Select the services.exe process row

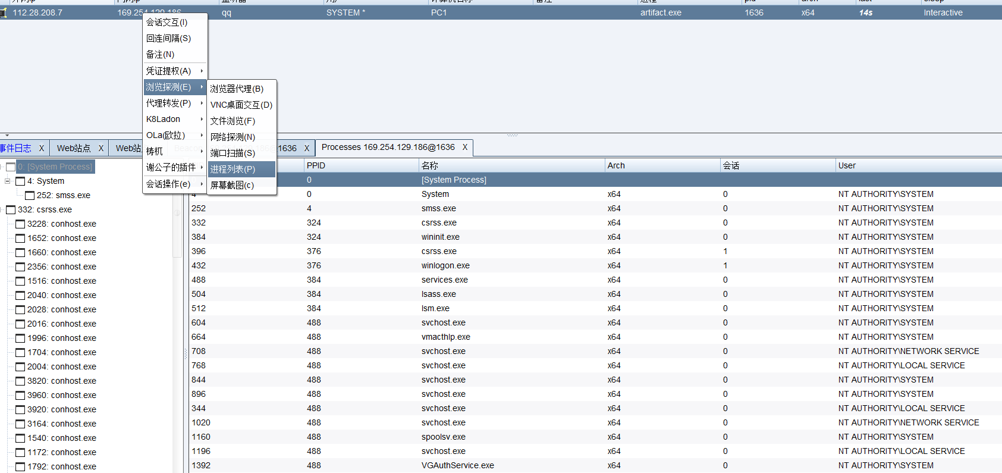pyautogui.click(x=596, y=280)
